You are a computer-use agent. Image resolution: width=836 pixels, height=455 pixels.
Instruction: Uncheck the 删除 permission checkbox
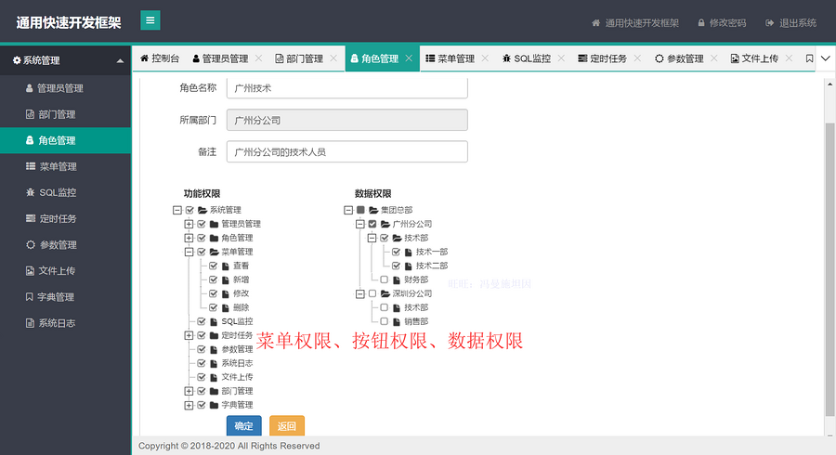tap(213, 307)
